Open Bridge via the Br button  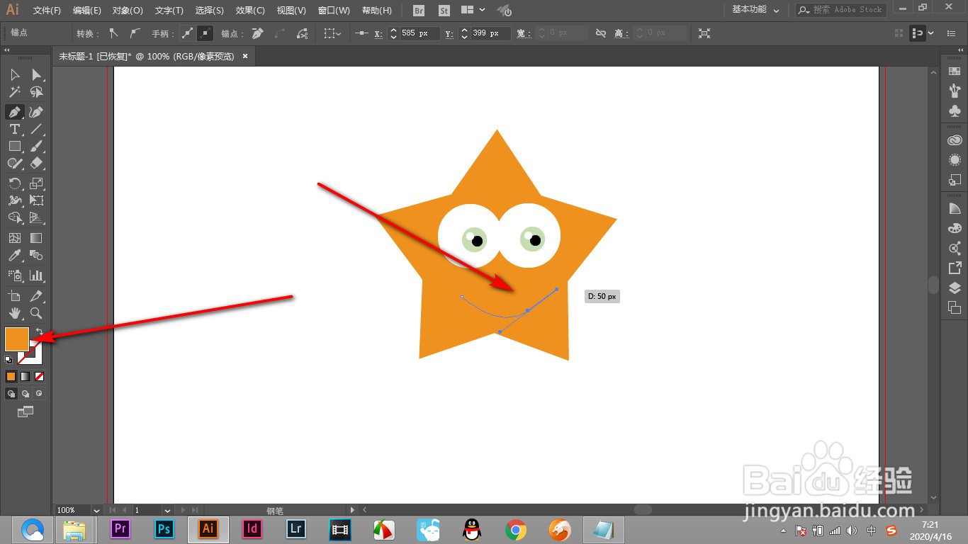(x=419, y=11)
